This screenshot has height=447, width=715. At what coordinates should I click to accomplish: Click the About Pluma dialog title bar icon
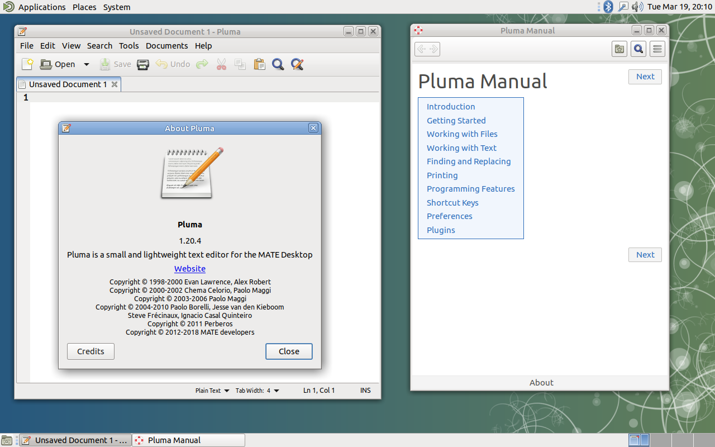pos(66,128)
